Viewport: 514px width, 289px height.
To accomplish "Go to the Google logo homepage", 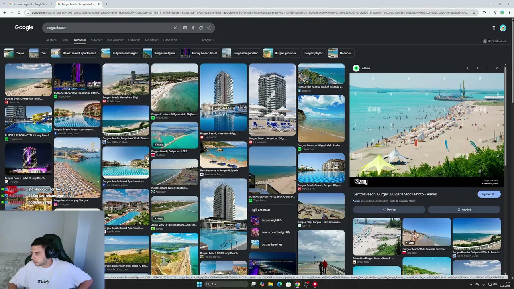I will 24,28.
